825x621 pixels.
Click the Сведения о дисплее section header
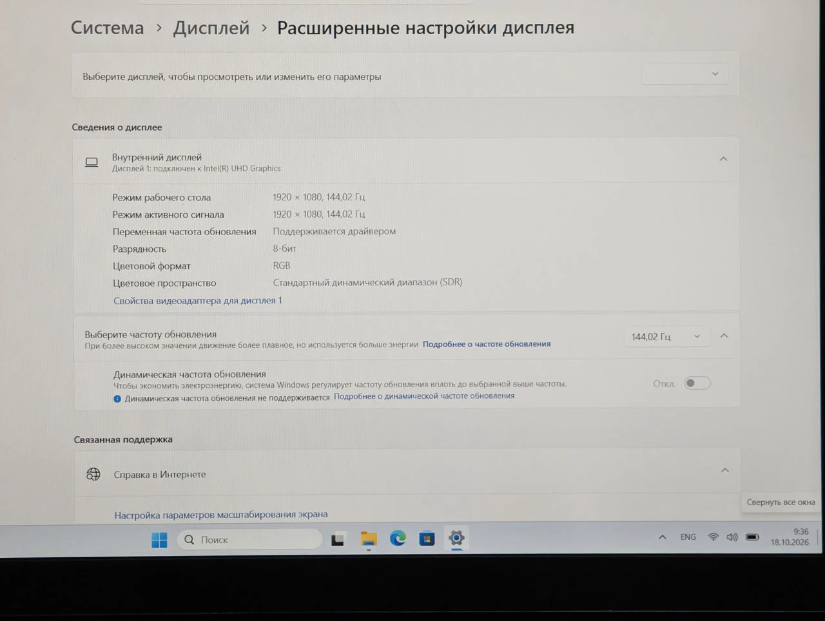pyautogui.click(x=117, y=127)
